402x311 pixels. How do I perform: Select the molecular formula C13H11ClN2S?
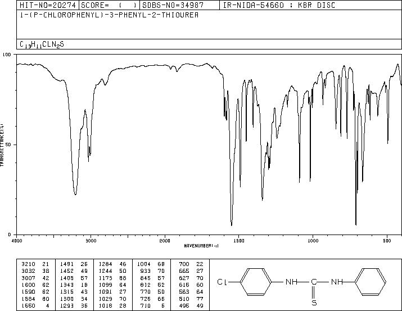click(x=42, y=44)
